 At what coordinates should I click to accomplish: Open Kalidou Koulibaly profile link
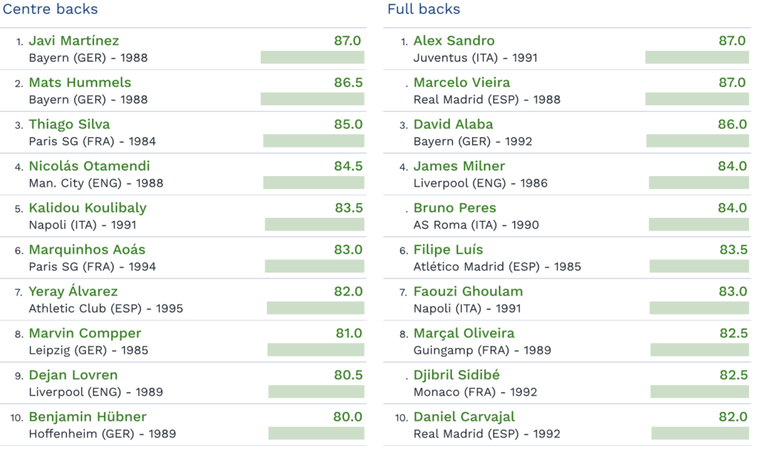click(87, 208)
